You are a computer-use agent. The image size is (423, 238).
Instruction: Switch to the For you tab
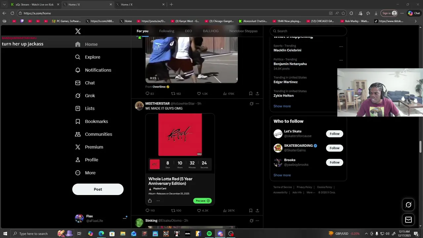pyautogui.click(x=142, y=31)
